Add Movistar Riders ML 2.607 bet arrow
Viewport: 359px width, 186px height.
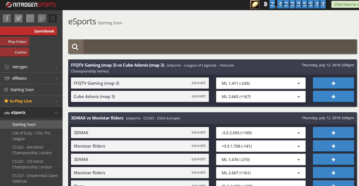coord(333,173)
